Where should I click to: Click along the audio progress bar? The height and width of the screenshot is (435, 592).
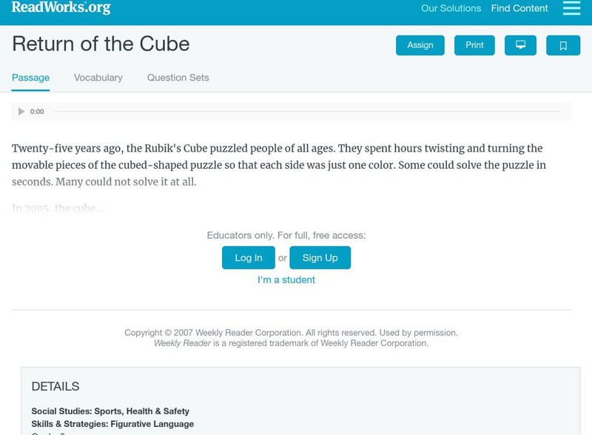coord(296,111)
